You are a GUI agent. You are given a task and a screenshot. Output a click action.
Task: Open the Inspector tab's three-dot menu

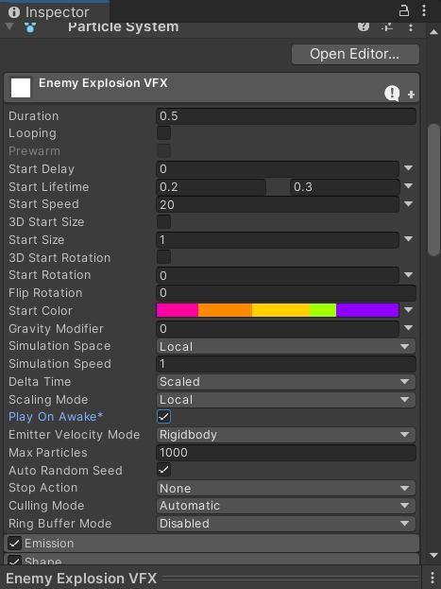point(424,10)
